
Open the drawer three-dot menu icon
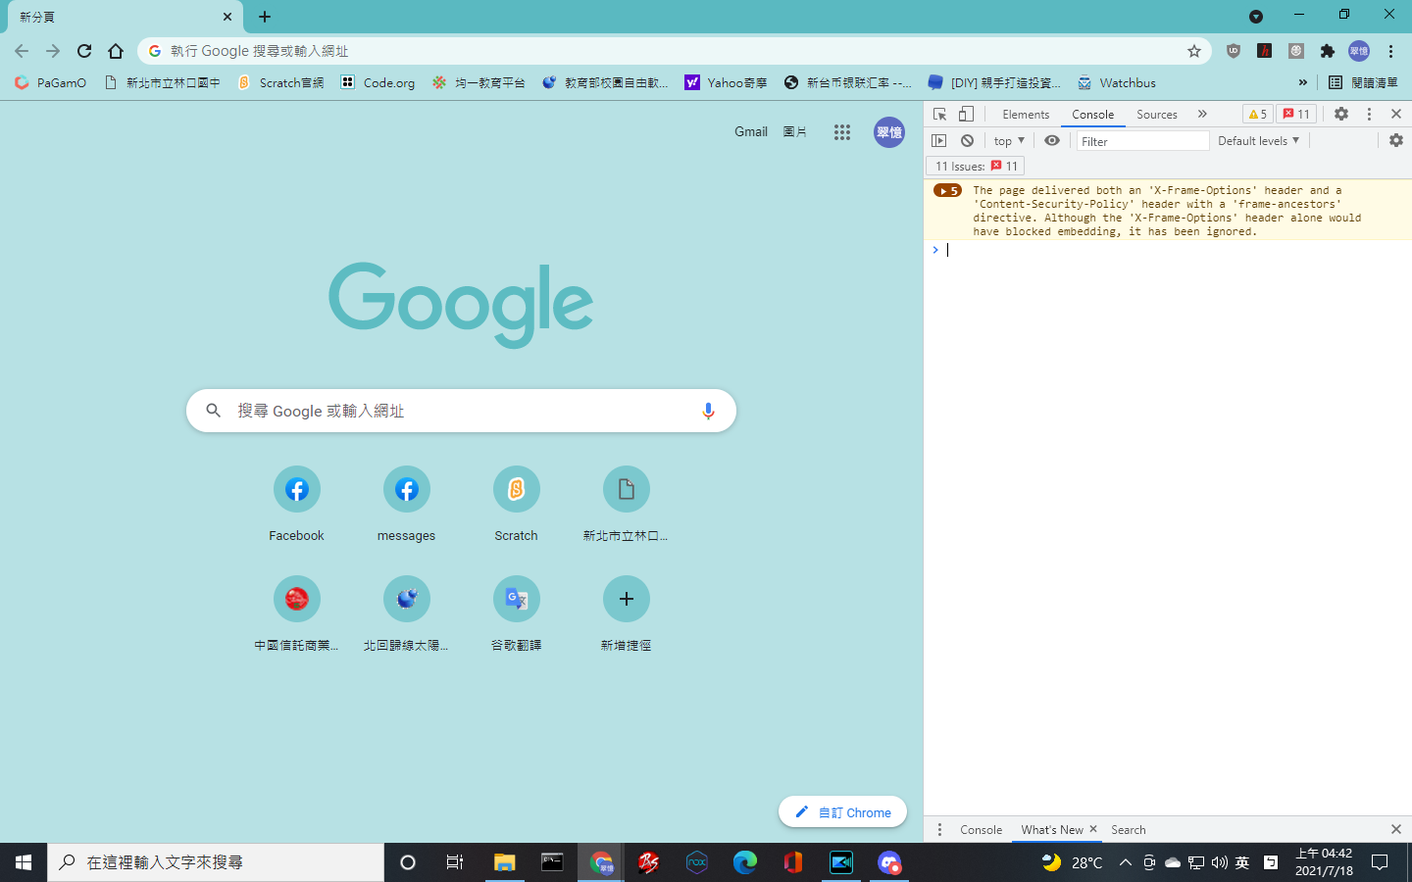[939, 829]
